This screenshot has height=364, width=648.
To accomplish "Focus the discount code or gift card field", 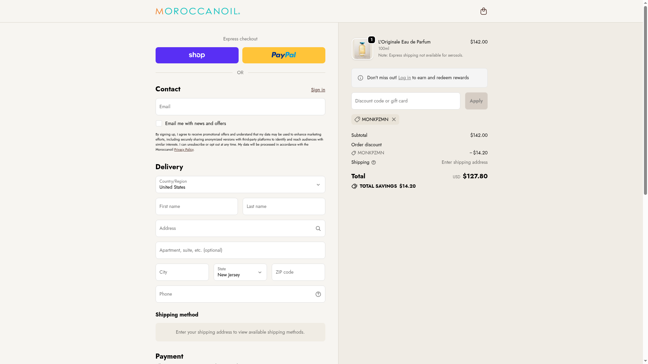I will pyautogui.click(x=405, y=101).
